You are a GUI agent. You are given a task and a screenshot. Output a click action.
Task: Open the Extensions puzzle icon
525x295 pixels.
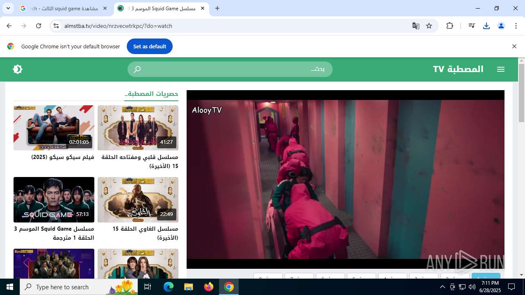coord(450,26)
